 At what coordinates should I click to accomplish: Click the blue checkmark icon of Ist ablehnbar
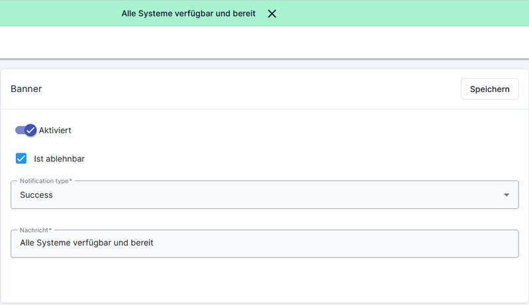(21, 159)
